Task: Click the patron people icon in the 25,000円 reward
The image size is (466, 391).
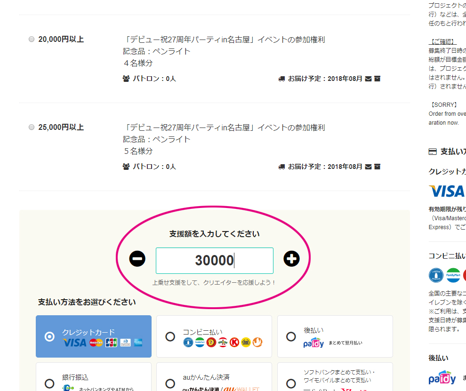Action: click(x=126, y=167)
